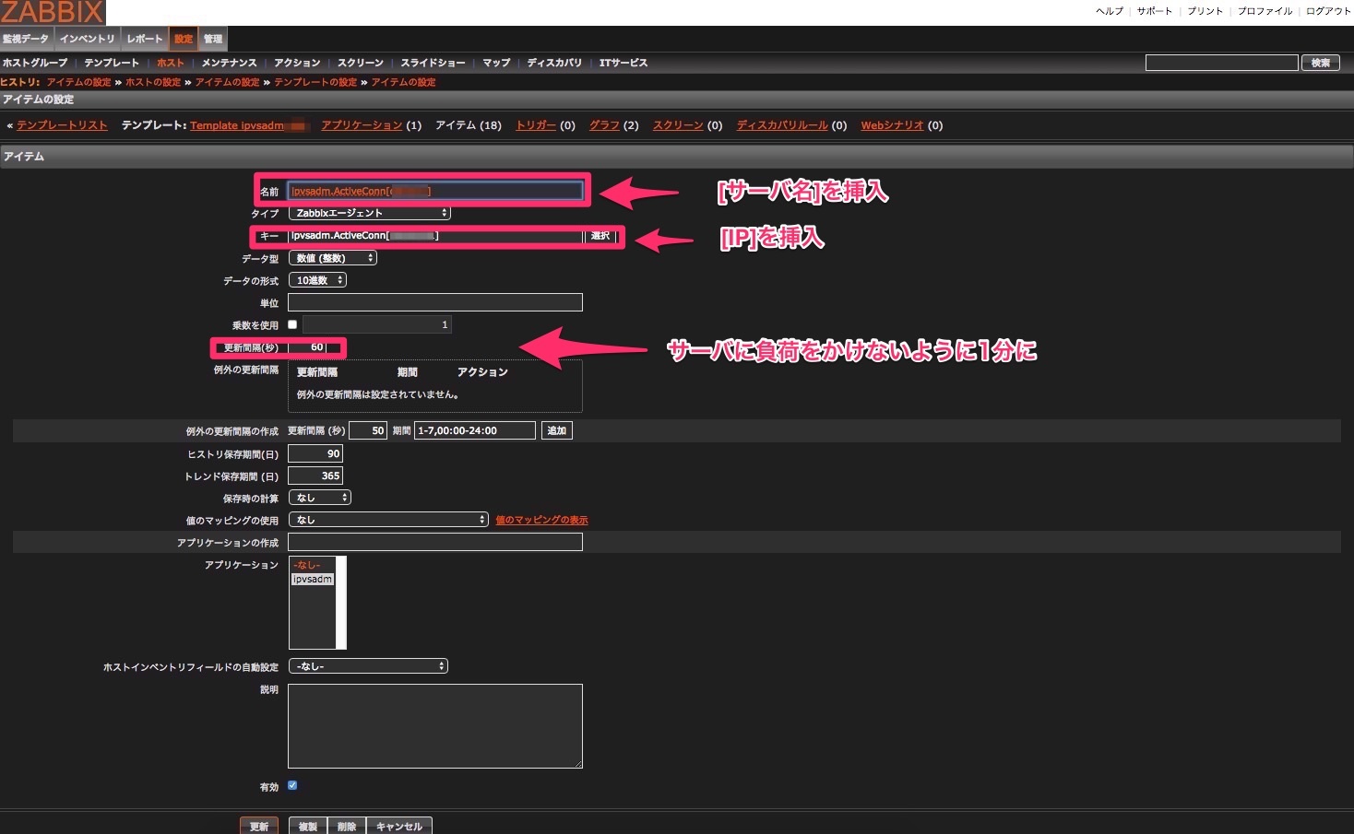Expand ホストインベントリフィールドの自動設定 dropdown
Screen dimensions: 1354x834
pos(368,665)
